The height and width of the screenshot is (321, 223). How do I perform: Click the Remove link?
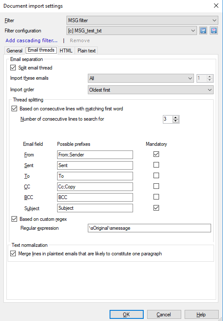coord(80,40)
